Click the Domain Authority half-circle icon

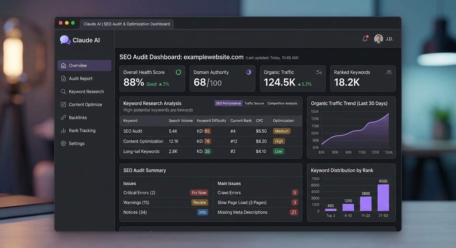click(x=249, y=72)
